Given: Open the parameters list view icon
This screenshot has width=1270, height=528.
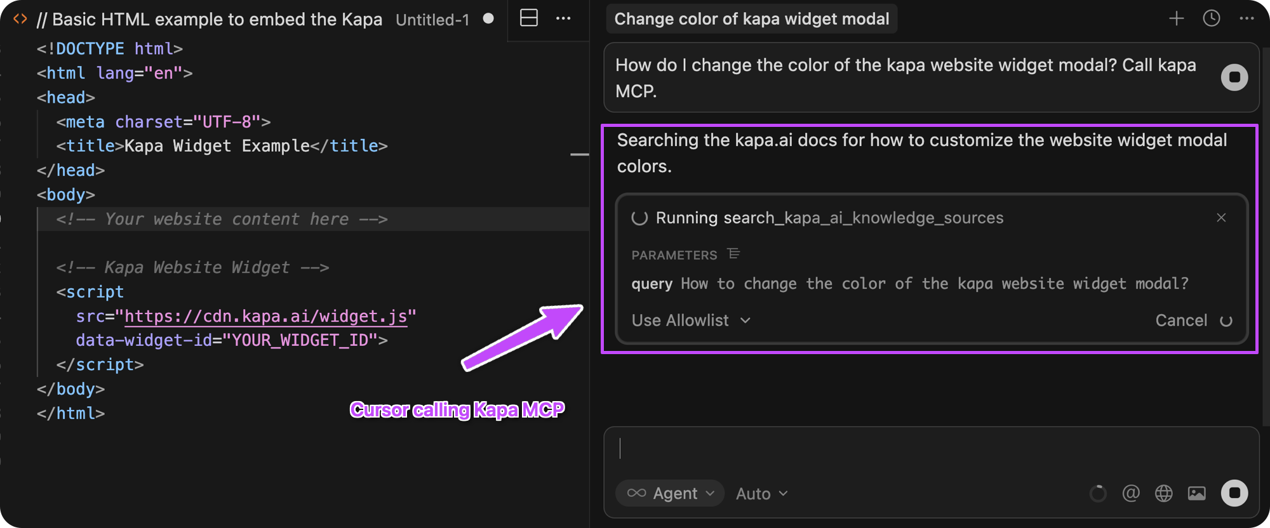Looking at the screenshot, I should click(735, 254).
